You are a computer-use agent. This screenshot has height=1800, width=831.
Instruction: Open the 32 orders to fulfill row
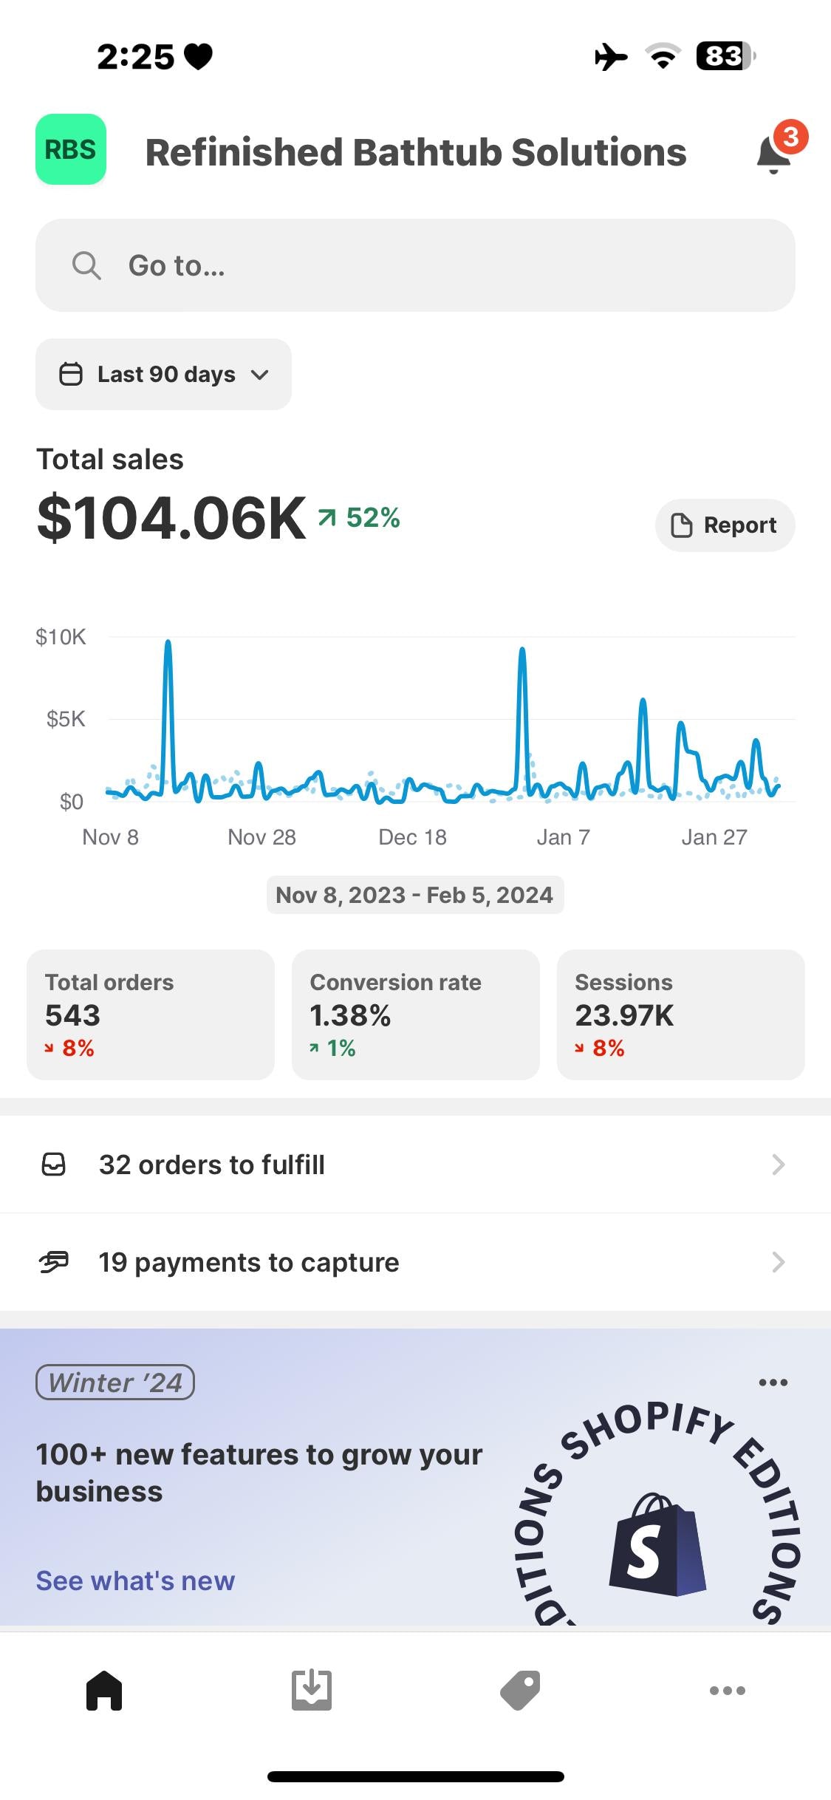(x=415, y=1165)
